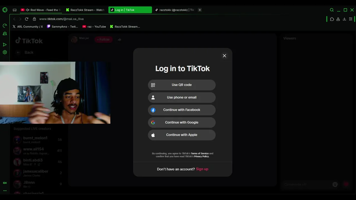
Task: Open the Terms of Service link
Action: [200, 153]
